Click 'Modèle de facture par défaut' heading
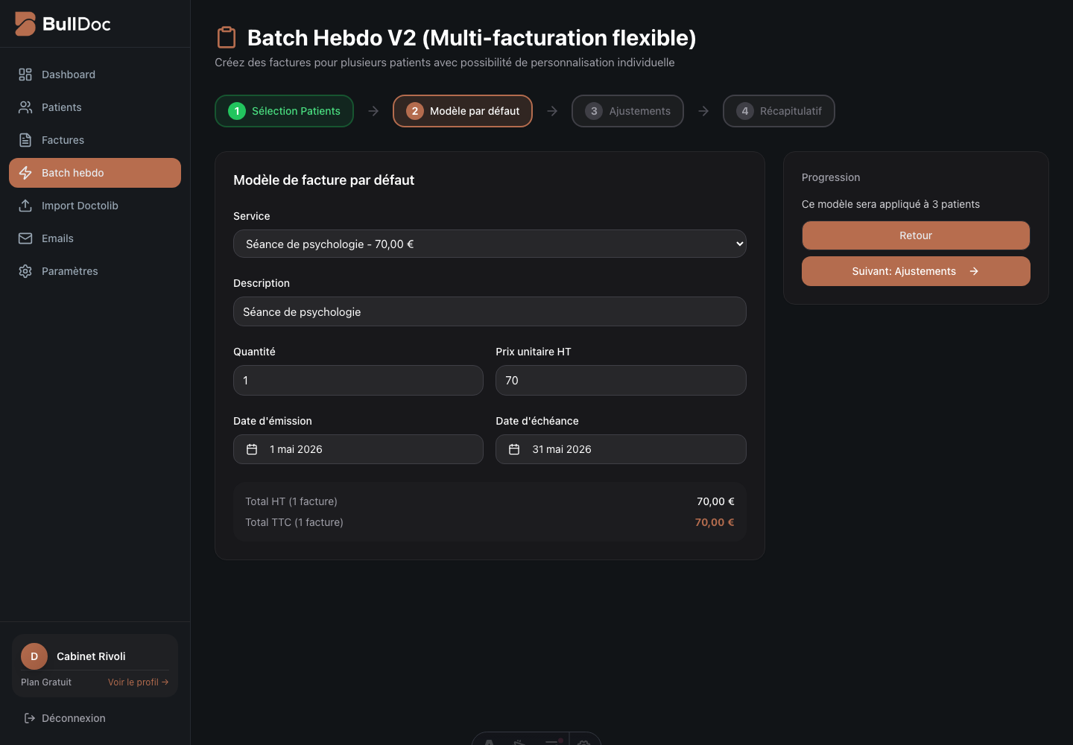1073x745 pixels. click(x=323, y=180)
